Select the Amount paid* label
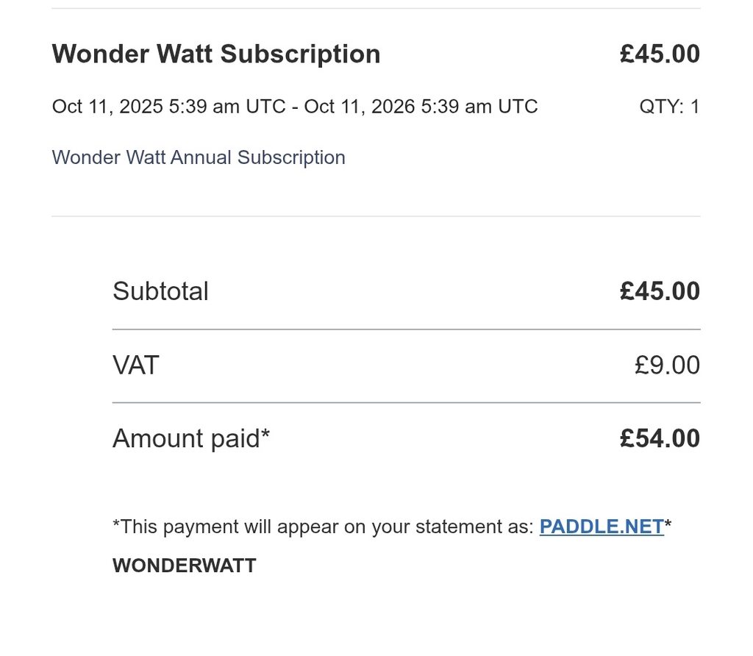Viewport: 753px width, 656px height. coord(191,439)
